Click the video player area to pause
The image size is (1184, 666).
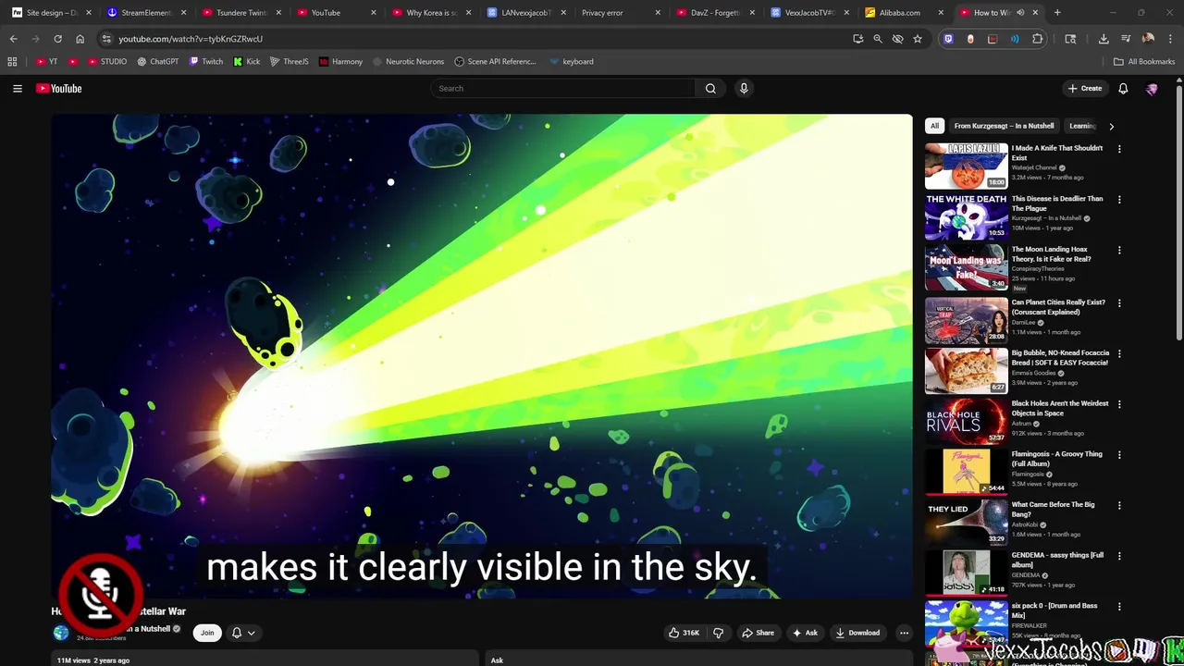481,356
